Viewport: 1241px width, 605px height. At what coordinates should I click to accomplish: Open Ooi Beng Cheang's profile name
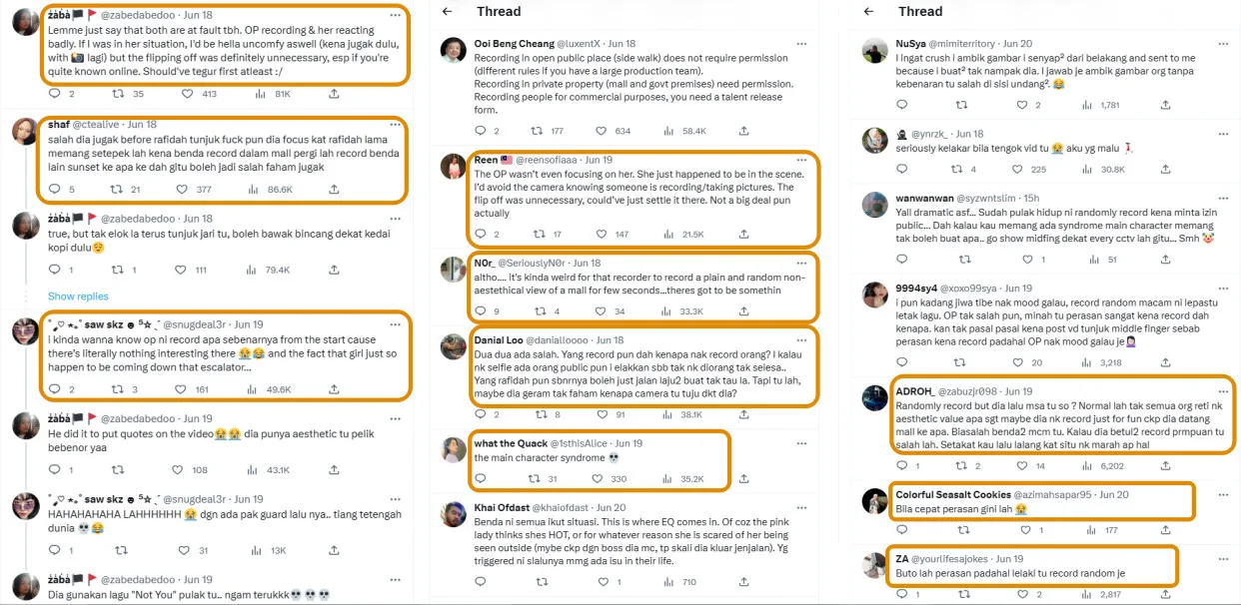tap(514, 44)
